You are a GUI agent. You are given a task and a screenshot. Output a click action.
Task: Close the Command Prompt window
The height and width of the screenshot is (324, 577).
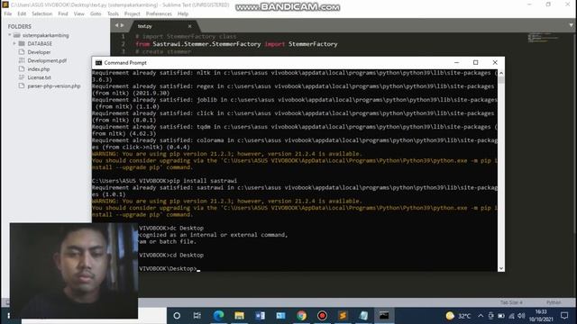point(495,62)
